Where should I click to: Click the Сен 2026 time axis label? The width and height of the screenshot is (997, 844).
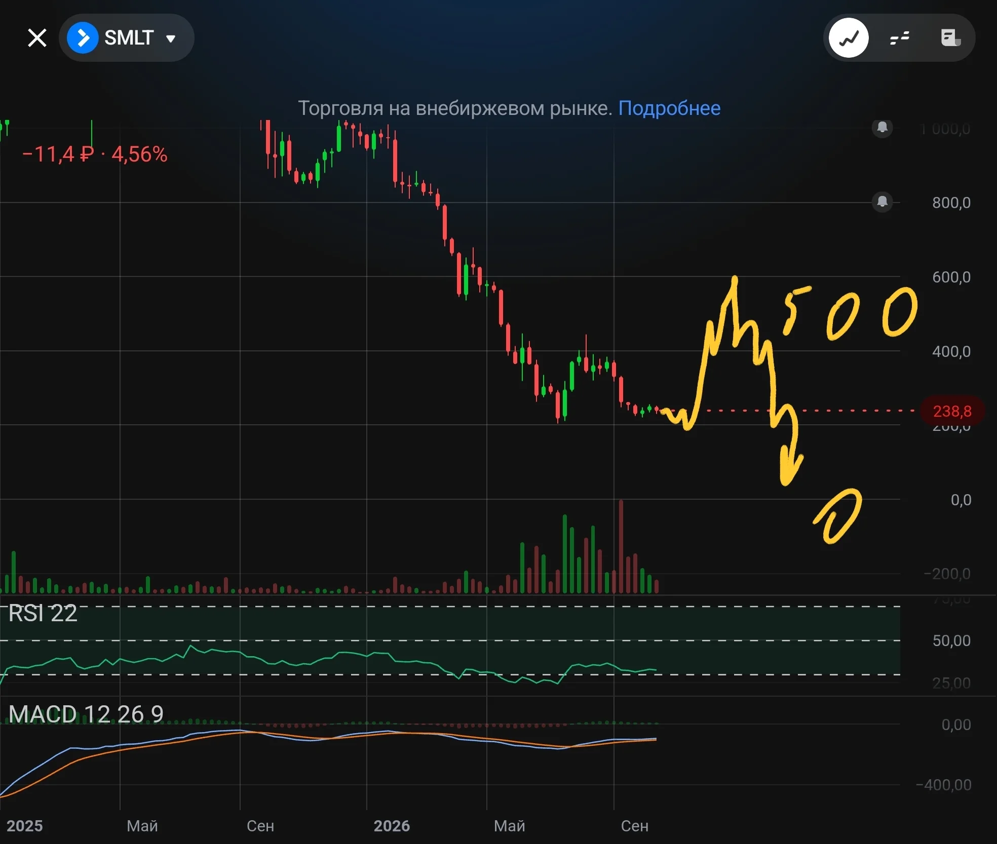point(634,826)
